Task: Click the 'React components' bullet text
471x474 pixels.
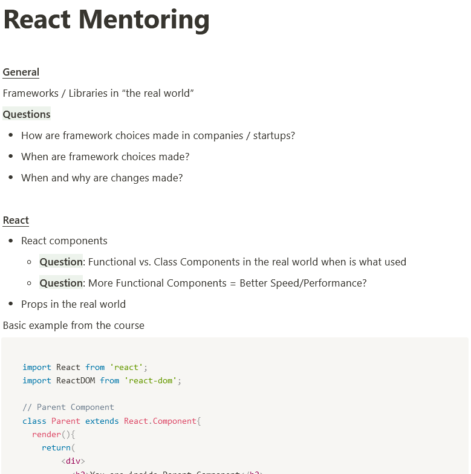Action: point(64,241)
